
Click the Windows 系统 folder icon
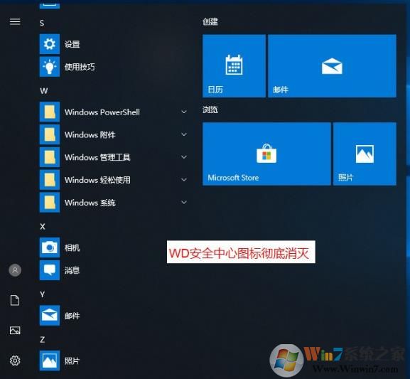click(50, 203)
